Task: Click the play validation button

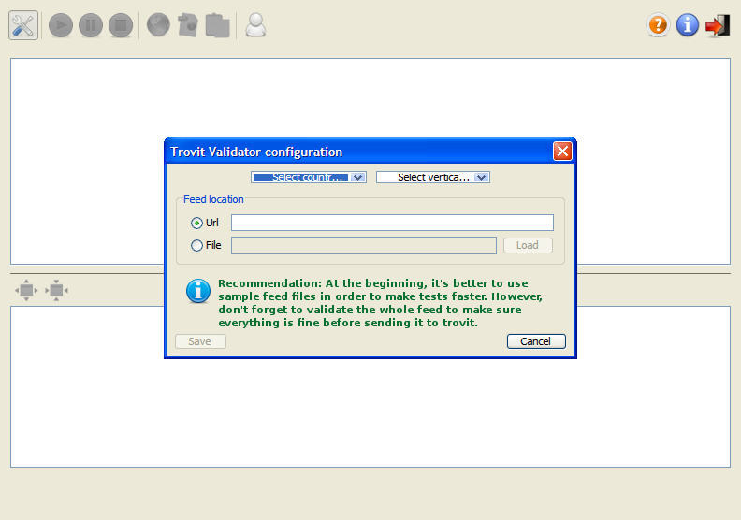Action: pyautogui.click(x=61, y=25)
